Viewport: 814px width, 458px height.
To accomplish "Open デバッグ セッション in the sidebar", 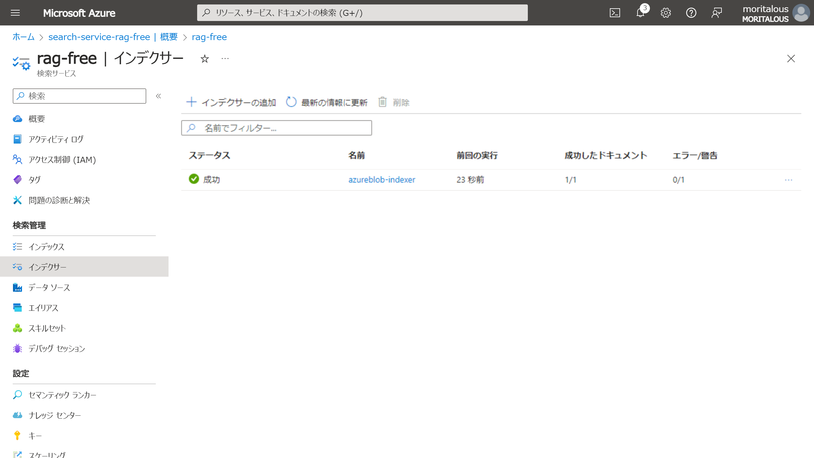I will pos(57,349).
